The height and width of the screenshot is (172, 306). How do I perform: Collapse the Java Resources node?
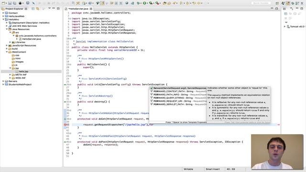click(x=7, y=29)
